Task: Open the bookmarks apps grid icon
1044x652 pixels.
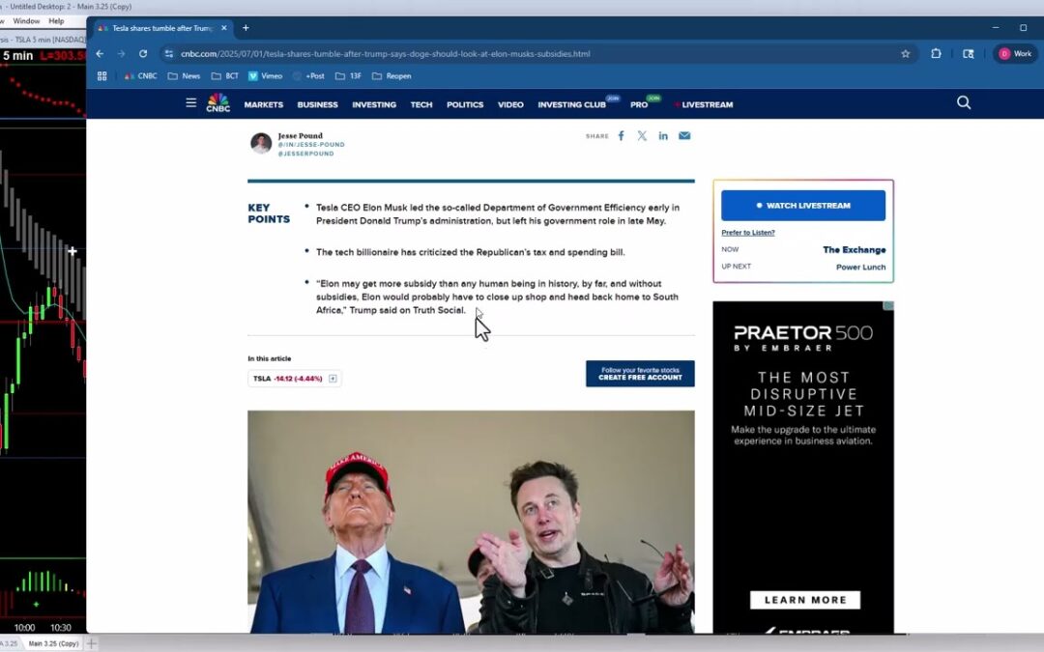Action: coord(101,76)
